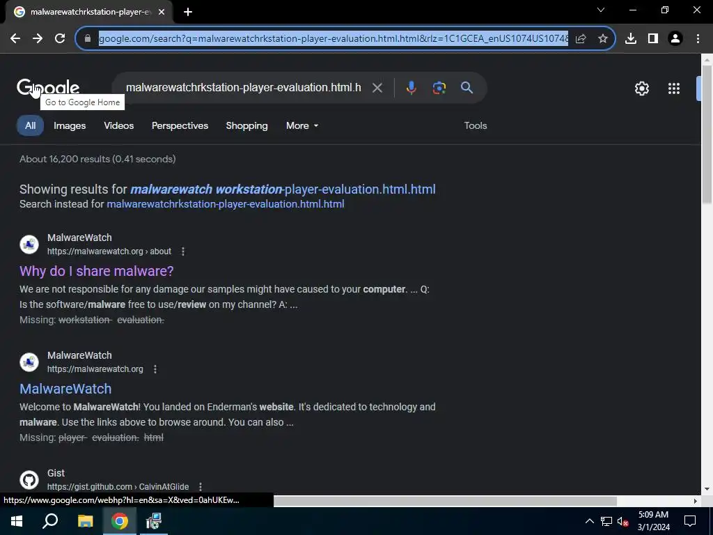Clear the search box with the X icon
Viewport: 713px width, 535px height.
(x=377, y=88)
